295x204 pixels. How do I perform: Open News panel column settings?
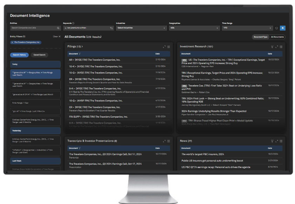281,141
